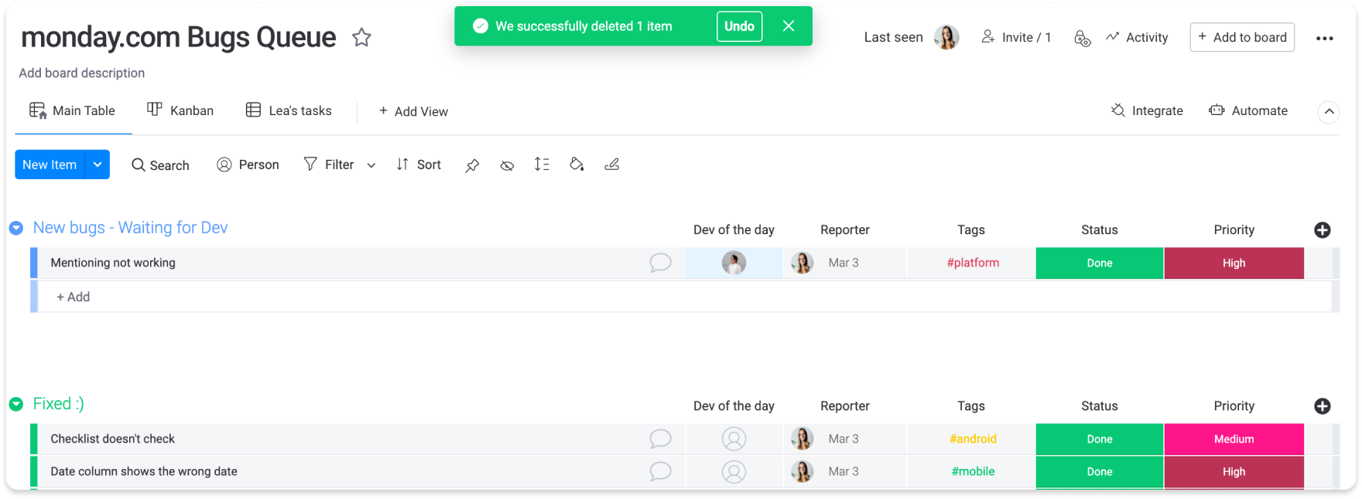Open the conditional coloring paint bucket icon

[x=577, y=165]
